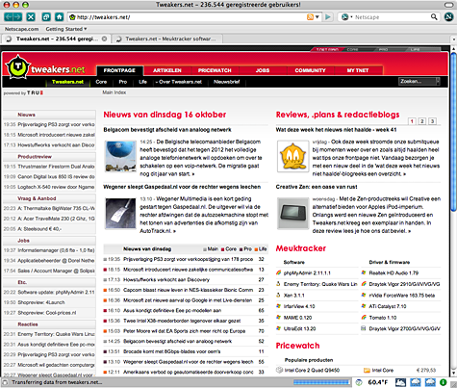Click the Zoeken site search field
Image resolution: width=457 pixels, height=388 pixels.
(x=418, y=82)
